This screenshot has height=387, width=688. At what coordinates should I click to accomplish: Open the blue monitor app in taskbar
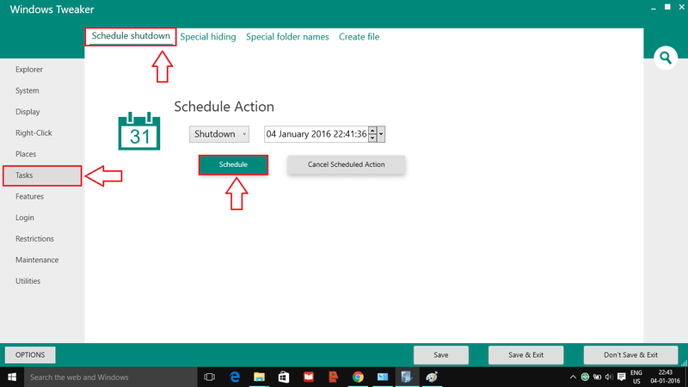pos(383,377)
